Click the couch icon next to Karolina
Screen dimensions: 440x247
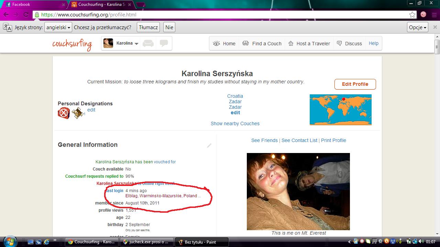[148, 44]
